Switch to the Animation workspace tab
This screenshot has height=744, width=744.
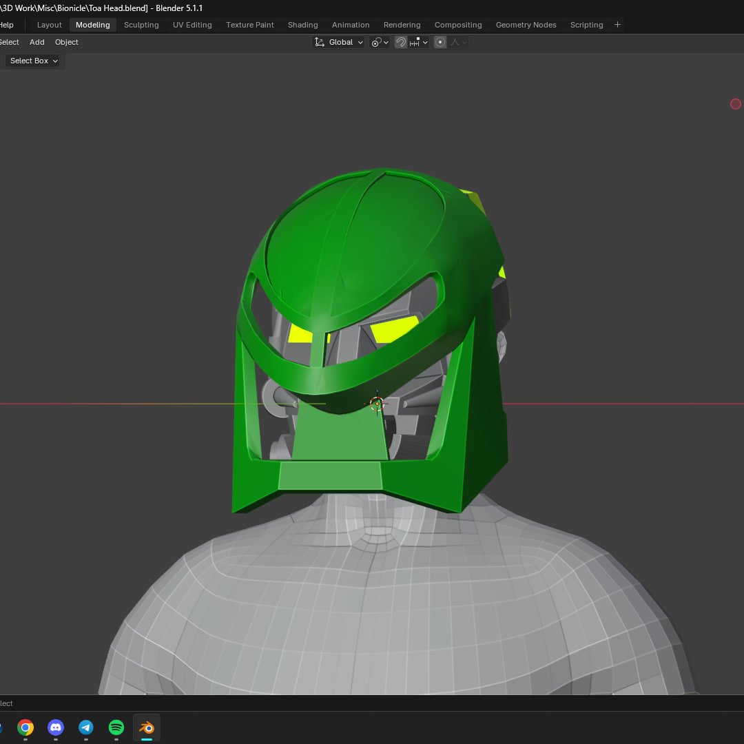(x=351, y=25)
